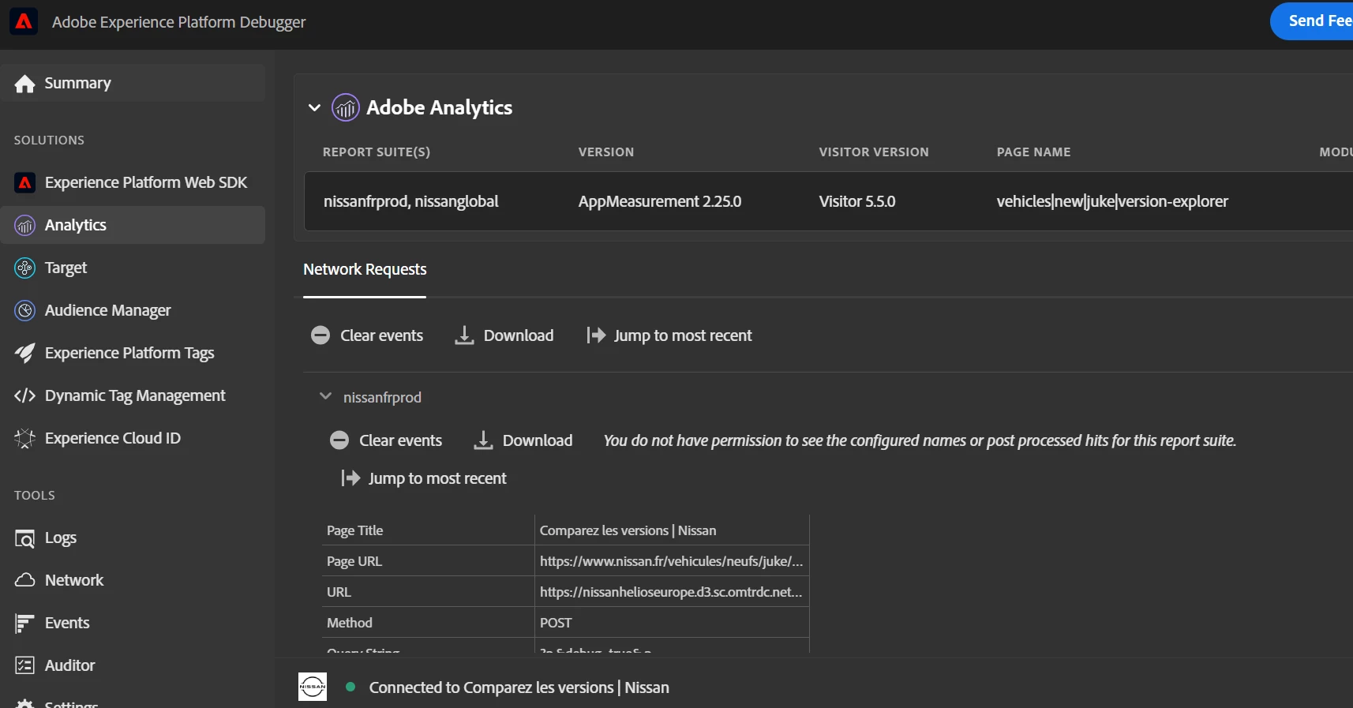The width and height of the screenshot is (1353, 708).
Task: Click the Send Feedback button
Action: 1312,21
